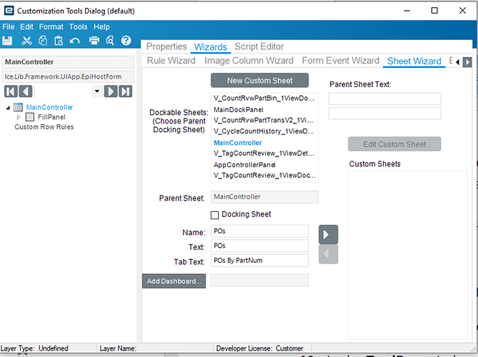
Task: Switch to the Form Event Wizard tab
Action: 340,61
